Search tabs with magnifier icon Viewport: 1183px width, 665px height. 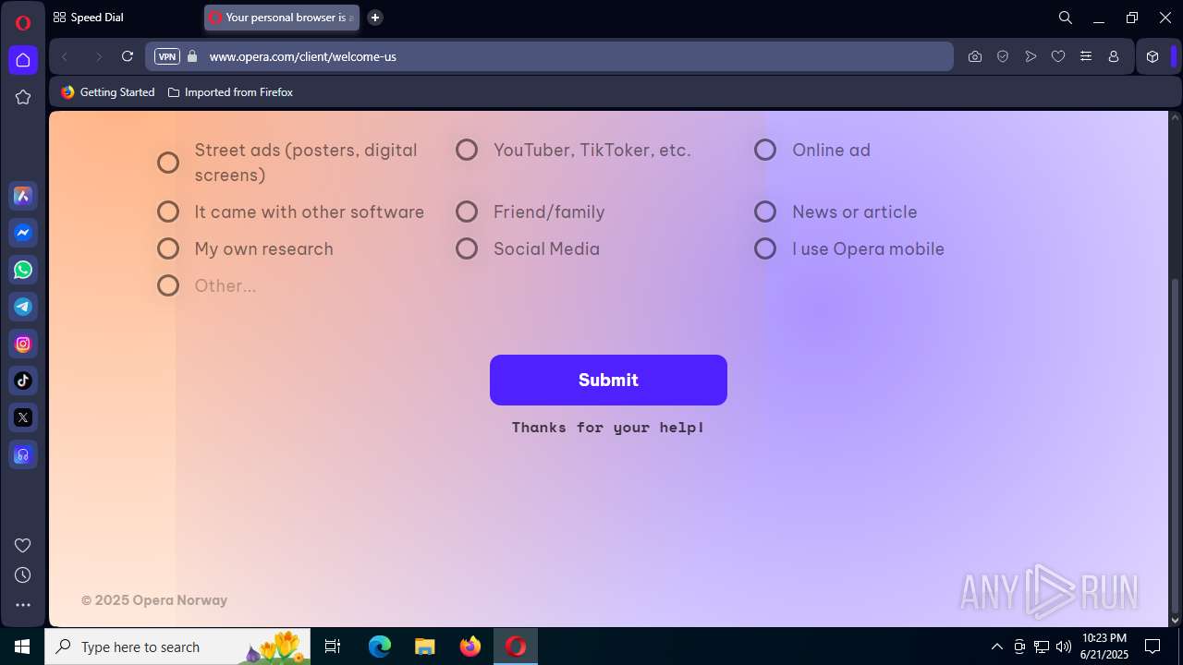tap(1066, 18)
